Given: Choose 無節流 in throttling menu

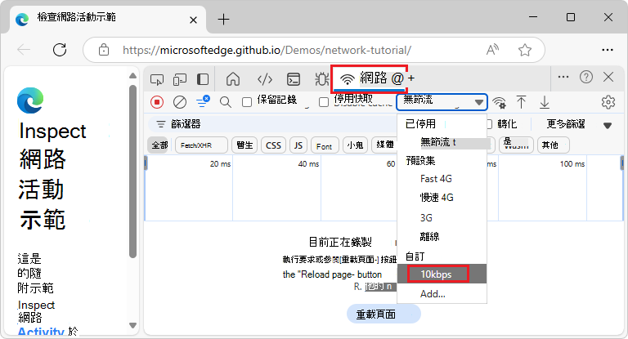Looking at the screenshot, I should coord(442,142).
